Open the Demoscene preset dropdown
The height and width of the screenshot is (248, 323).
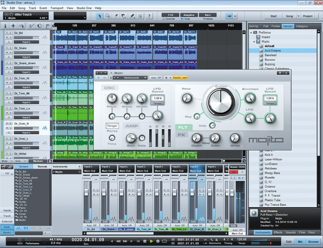tap(145, 78)
